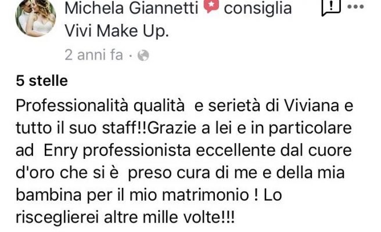381x232 pixels.
Task: Open the Vivi Make Up page link
Action: (117, 31)
